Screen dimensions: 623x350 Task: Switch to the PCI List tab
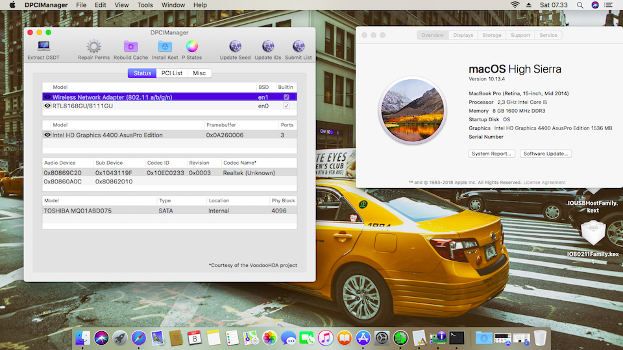pyautogui.click(x=172, y=73)
